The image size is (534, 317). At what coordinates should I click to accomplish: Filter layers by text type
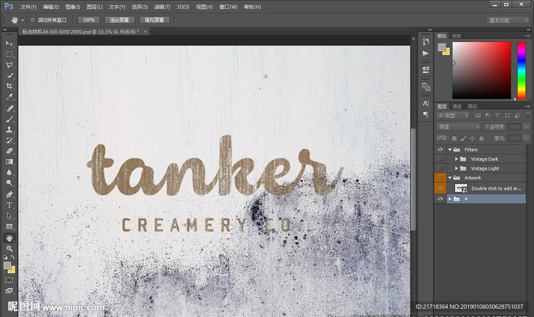[x=497, y=115]
